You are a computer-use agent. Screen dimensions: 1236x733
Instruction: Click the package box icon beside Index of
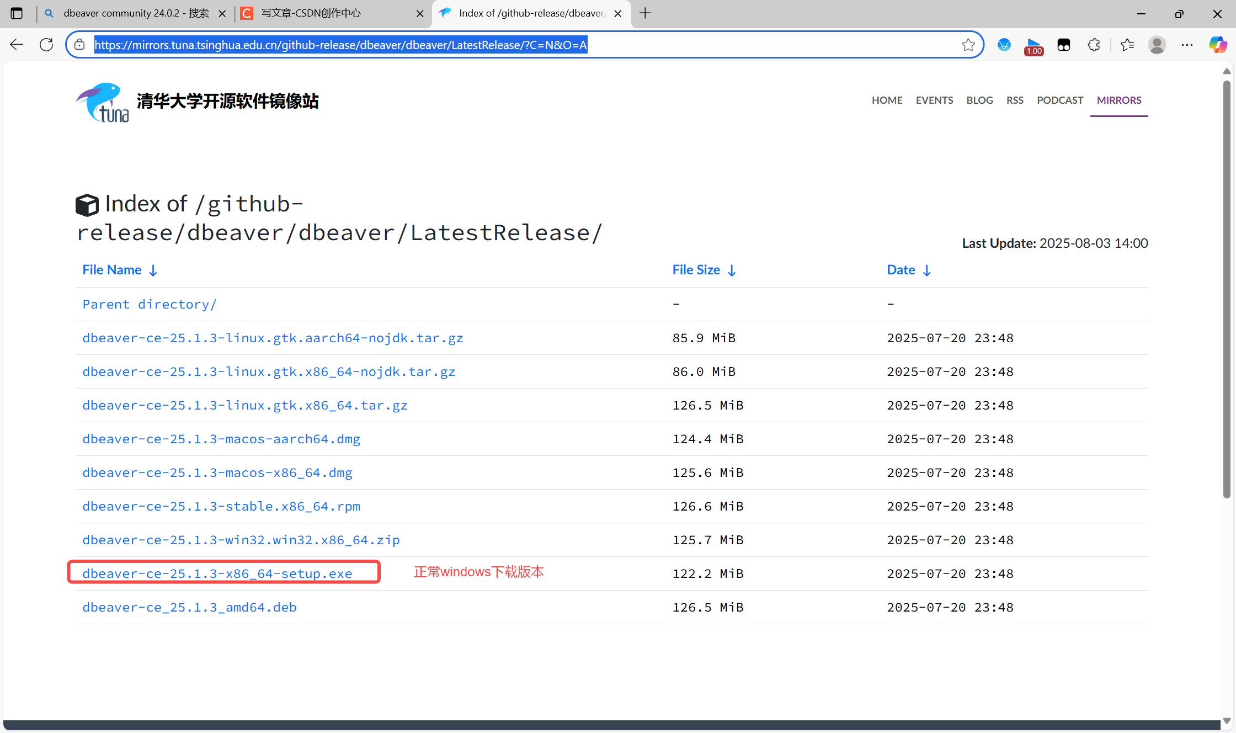click(x=87, y=205)
